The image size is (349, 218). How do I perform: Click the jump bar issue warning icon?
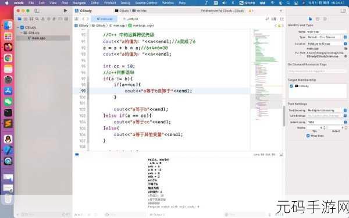tap(279, 26)
